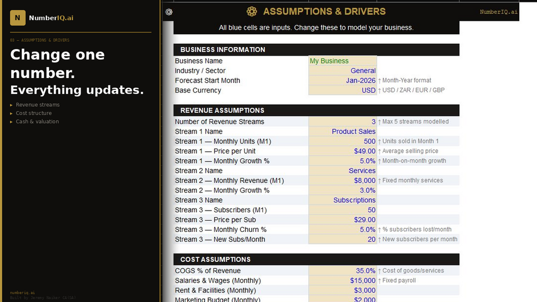Screen dimensions: 537x302
Task: Select the Industry / Sector value General
Action: pyautogui.click(x=343, y=71)
